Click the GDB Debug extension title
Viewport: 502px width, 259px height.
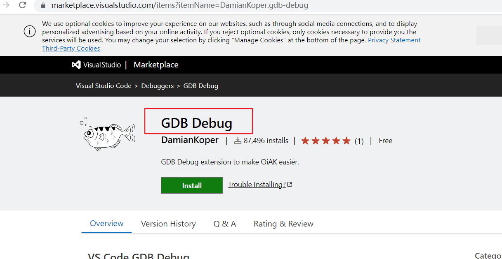click(x=197, y=123)
